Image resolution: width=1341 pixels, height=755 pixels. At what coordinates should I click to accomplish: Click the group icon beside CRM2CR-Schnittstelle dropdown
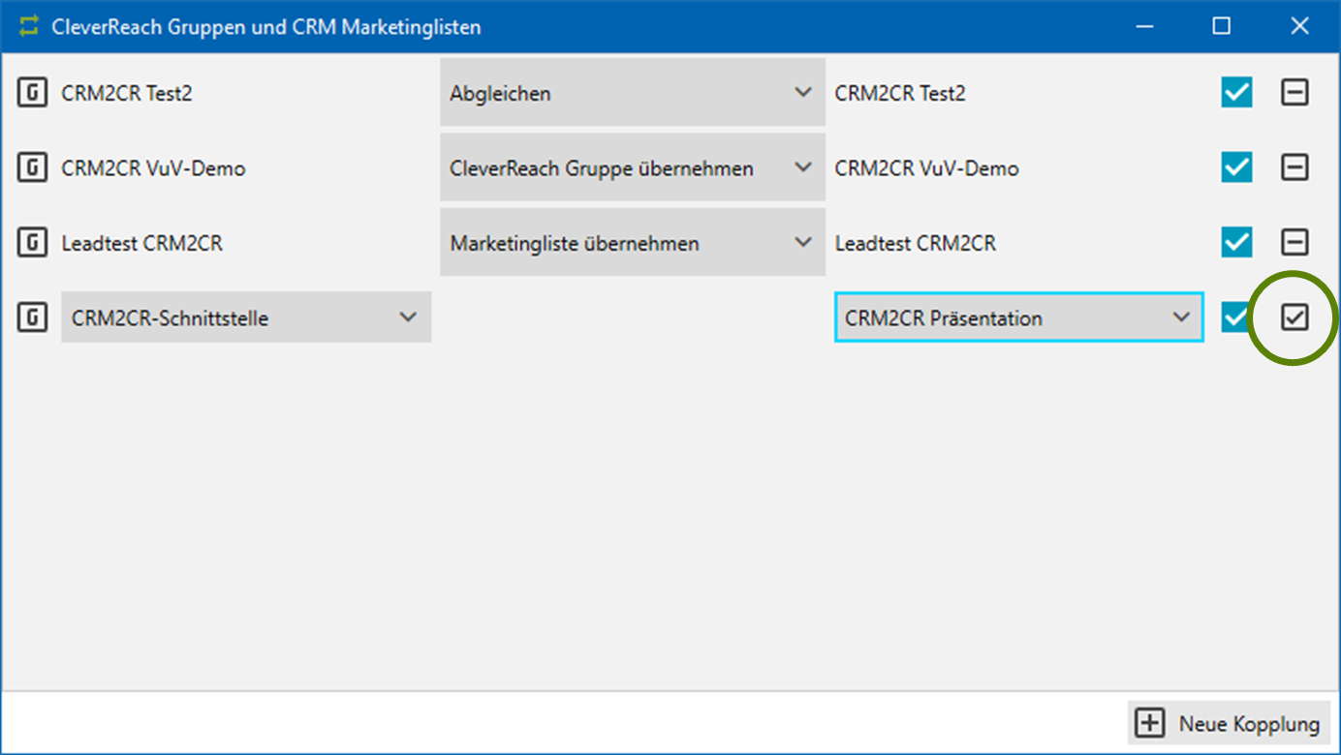coord(32,317)
